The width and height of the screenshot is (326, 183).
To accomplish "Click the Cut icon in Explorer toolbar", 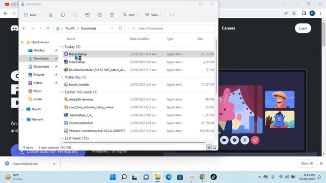I will tap(50, 15).
